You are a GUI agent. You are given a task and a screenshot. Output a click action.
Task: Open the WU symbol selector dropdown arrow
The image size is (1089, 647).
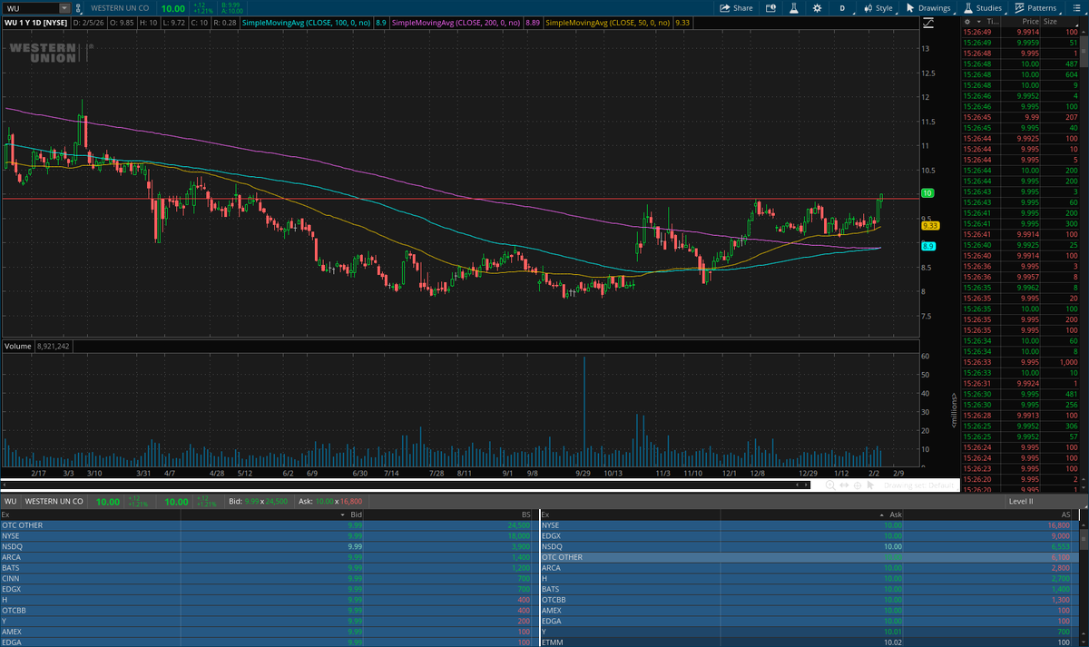point(64,7)
